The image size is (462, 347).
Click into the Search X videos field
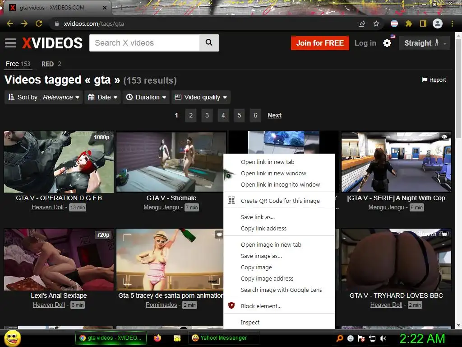click(x=144, y=43)
